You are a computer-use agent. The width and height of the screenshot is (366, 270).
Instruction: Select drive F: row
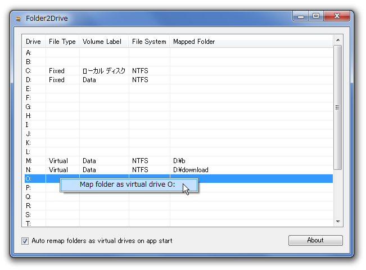[178, 98]
